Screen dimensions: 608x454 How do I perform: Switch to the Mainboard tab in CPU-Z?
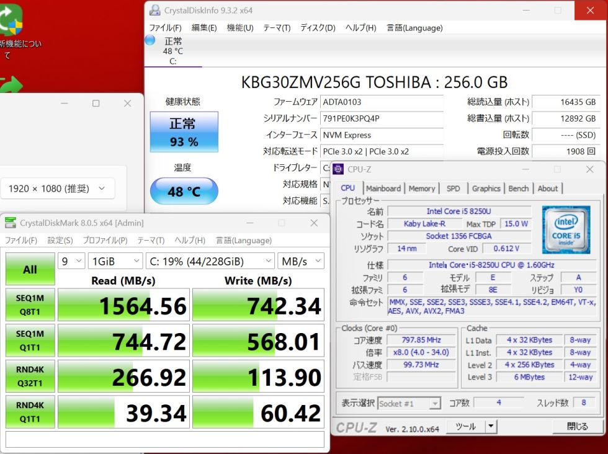(383, 189)
